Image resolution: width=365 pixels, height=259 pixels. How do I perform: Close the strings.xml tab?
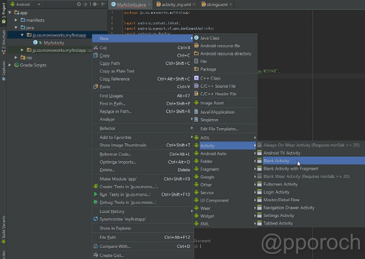coord(231,5)
